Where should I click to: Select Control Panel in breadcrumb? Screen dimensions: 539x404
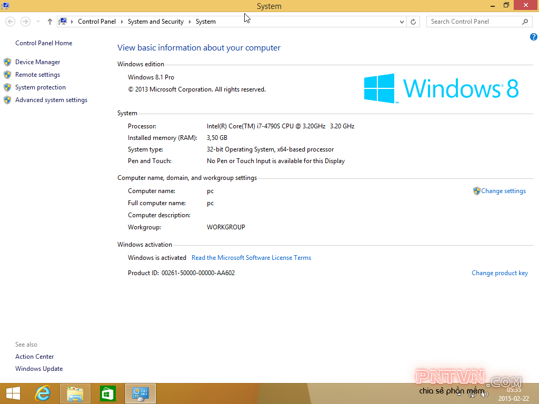pyautogui.click(x=97, y=21)
